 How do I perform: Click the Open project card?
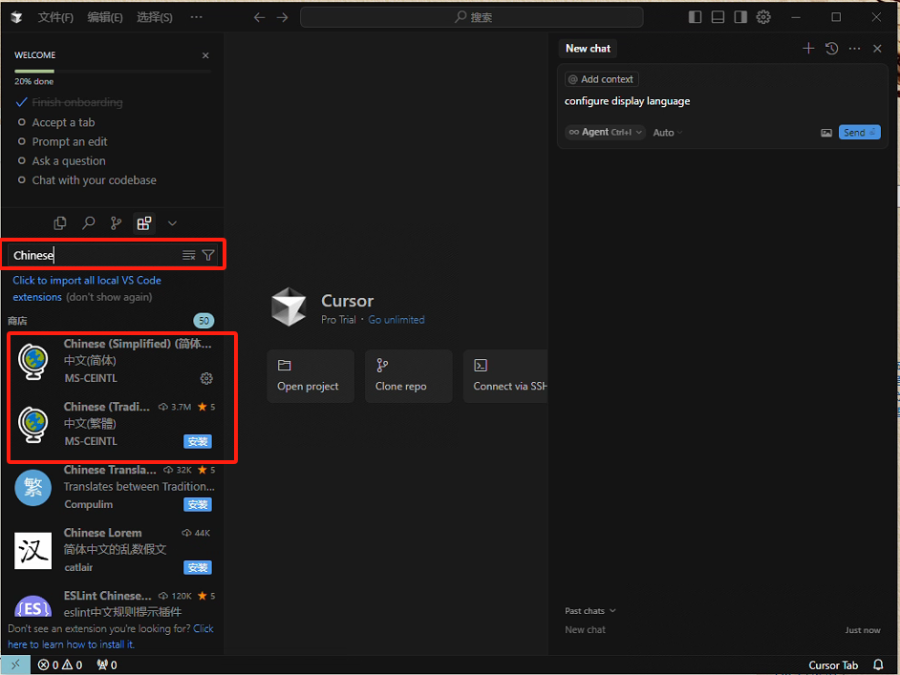tap(311, 376)
